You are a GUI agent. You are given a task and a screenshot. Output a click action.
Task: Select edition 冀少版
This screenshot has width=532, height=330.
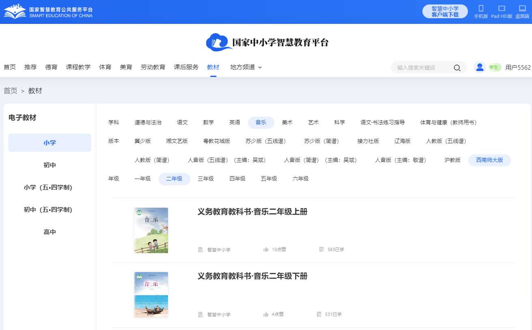click(142, 141)
